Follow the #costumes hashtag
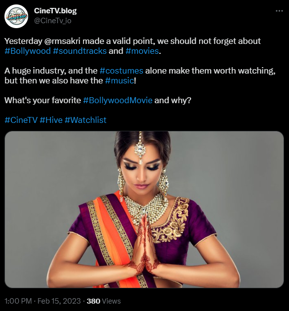The height and width of the screenshot is (311, 289). pyautogui.click(x=121, y=71)
